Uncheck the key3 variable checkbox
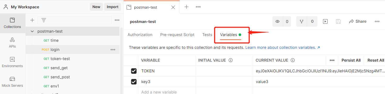This screenshot has height=94, width=385. [134, 82]
